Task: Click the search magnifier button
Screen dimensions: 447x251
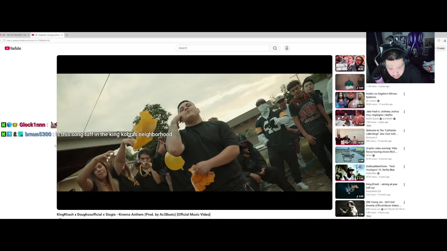Action: coord(275,48)
